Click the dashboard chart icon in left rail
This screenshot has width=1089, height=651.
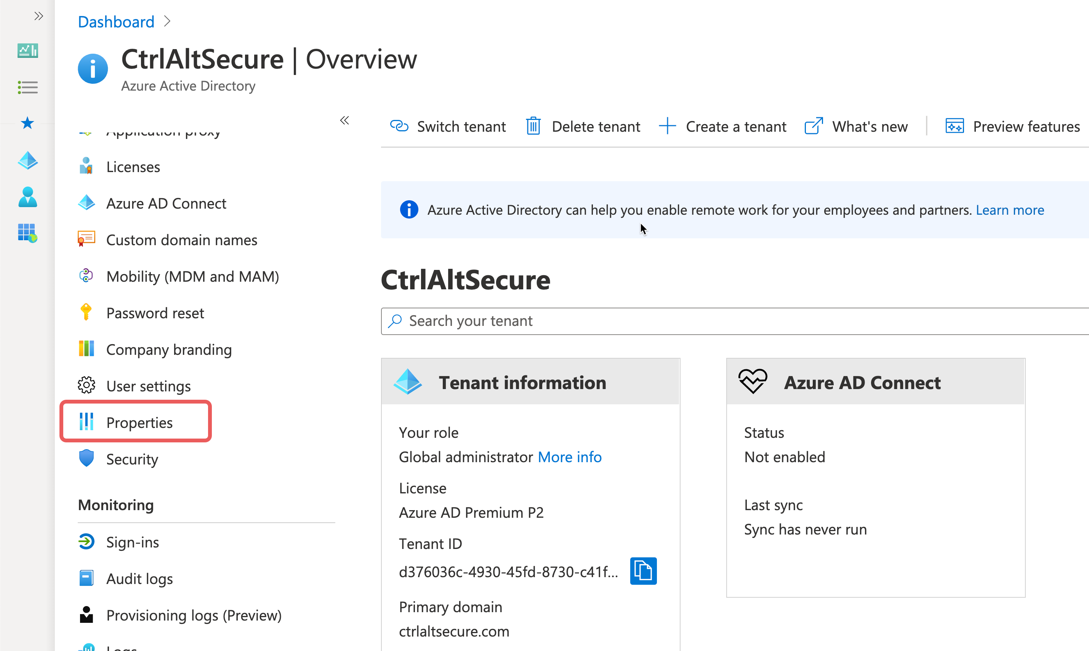[x=28, y=51]
